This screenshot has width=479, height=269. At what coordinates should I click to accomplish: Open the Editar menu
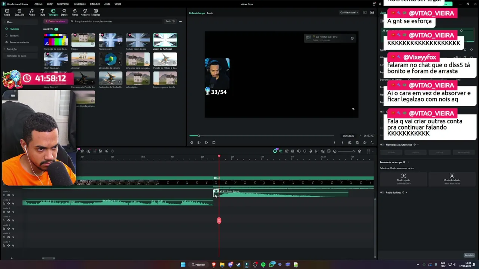coord(49,4)
